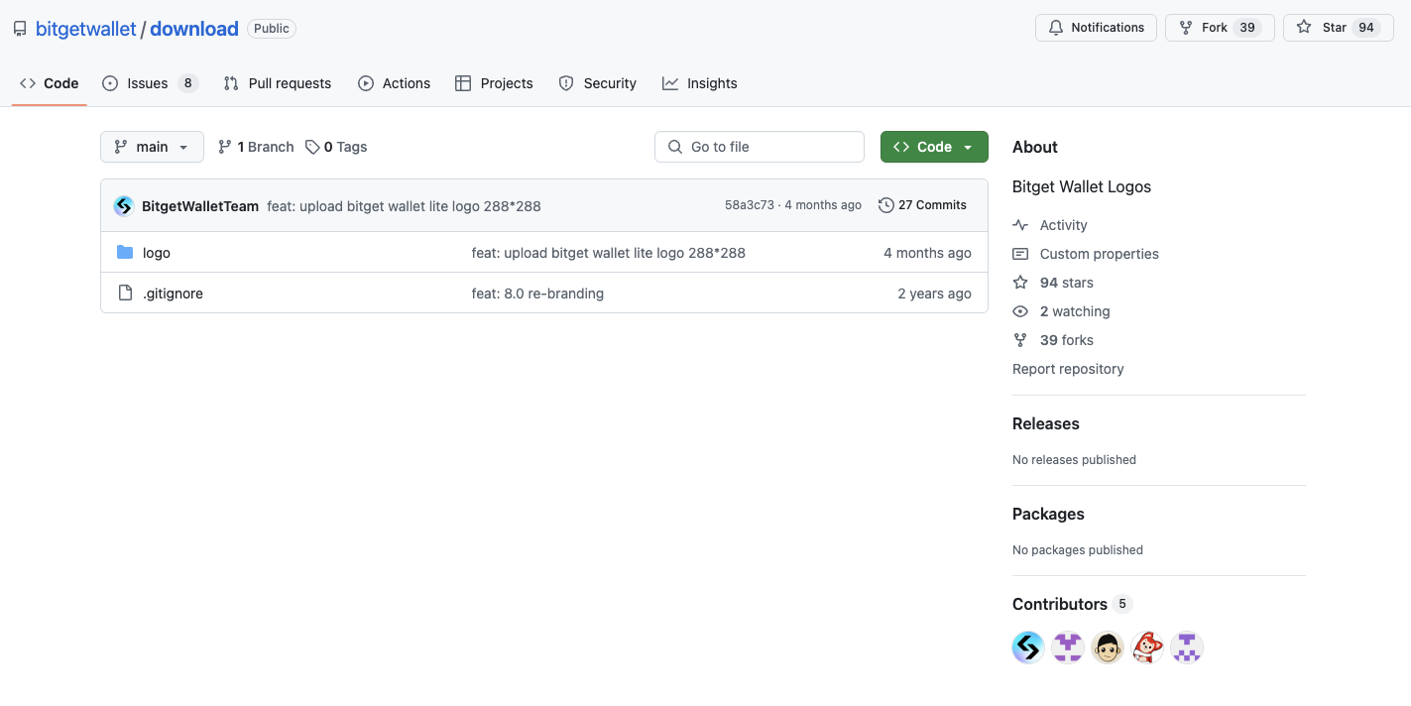Star the repository
The height and width of the screenshot is (706, 1411).
[1338, 28]
